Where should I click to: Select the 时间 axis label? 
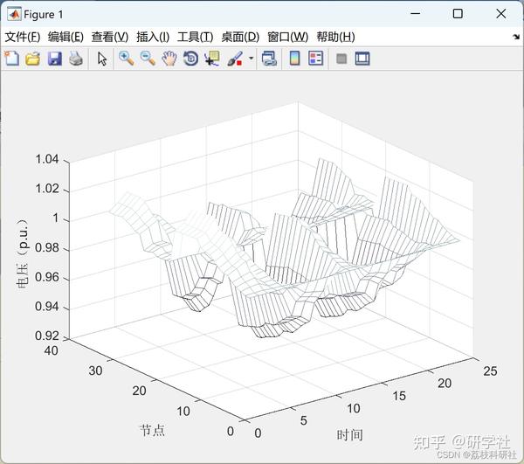[350, 435]
